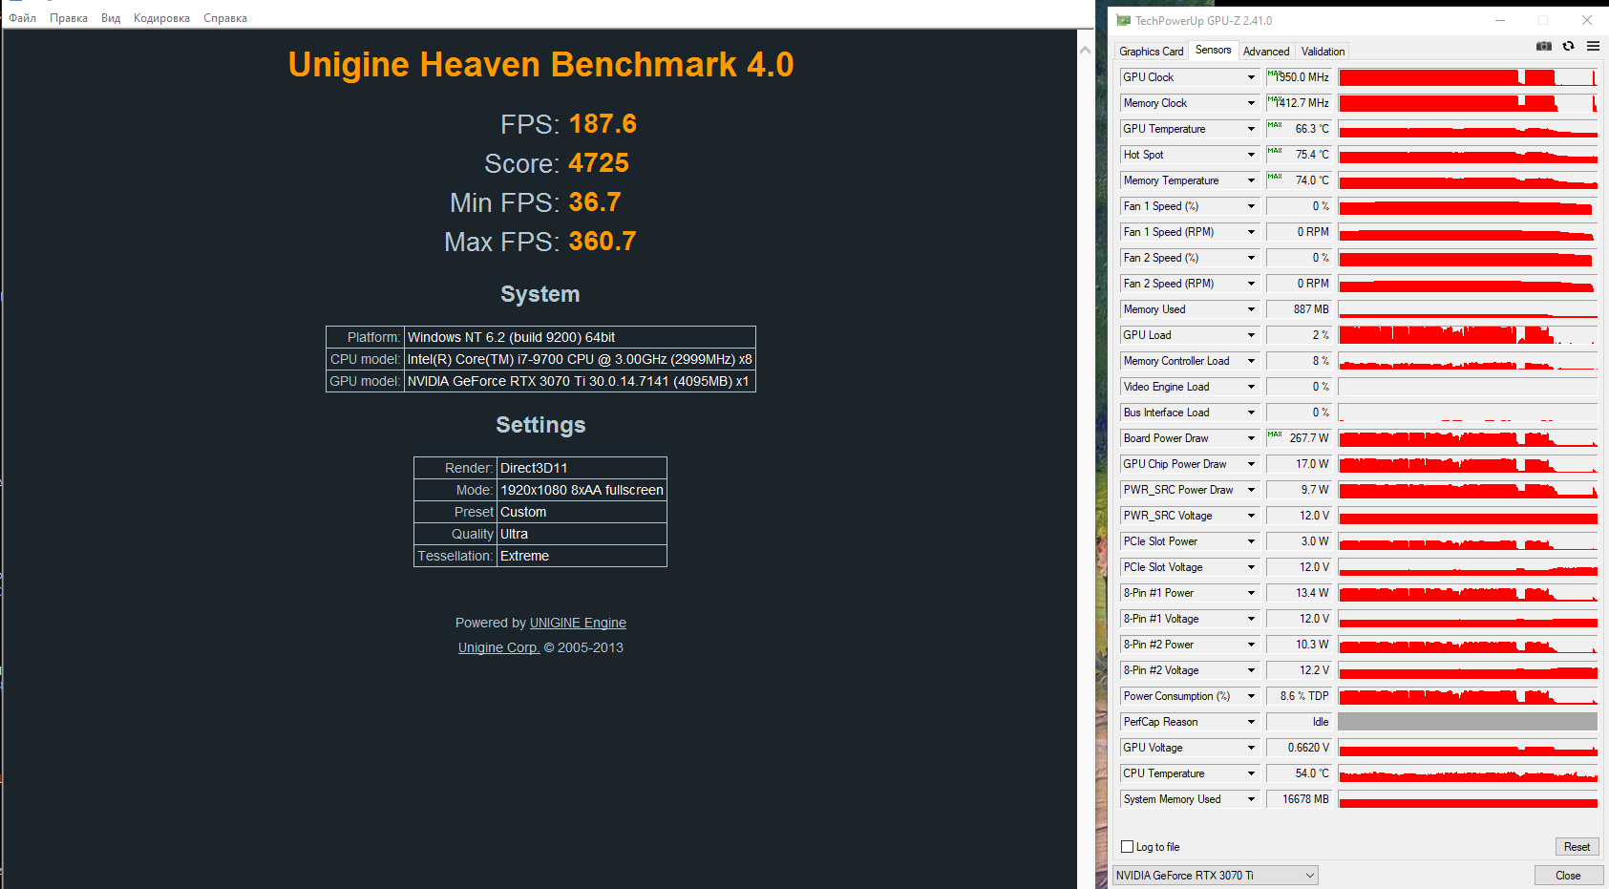The width and height of the screenshot is (1609, 889).
Task: Open the NVIDIA GeForce RTX 3070 Ti selector
Action: (x=1216, y=875)
